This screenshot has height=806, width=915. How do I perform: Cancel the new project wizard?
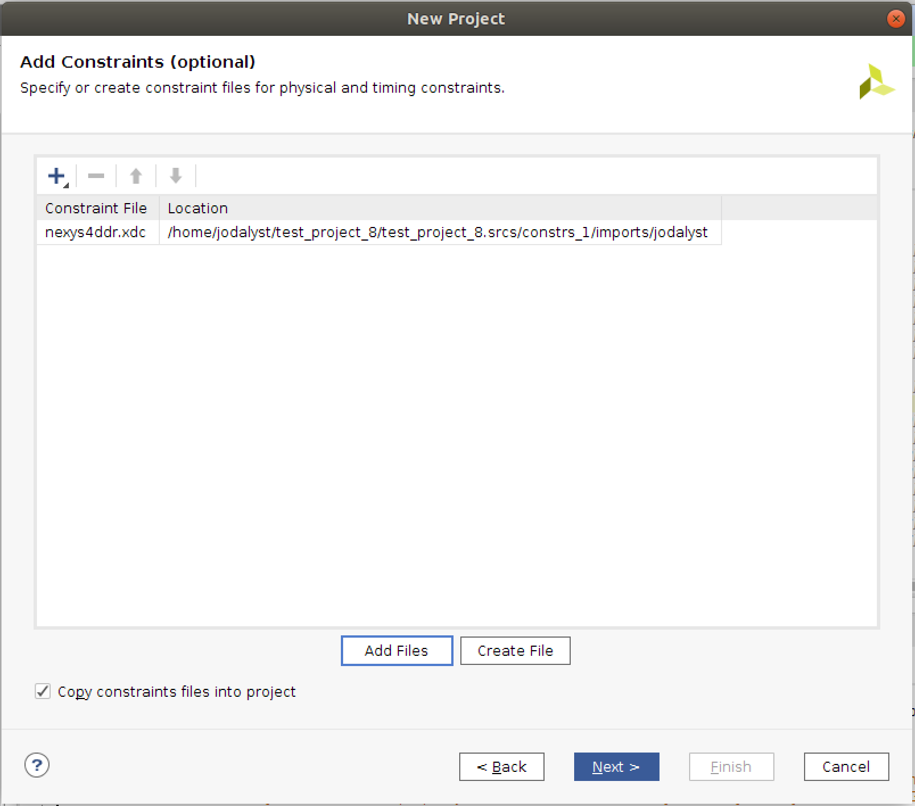click(846, 767)
